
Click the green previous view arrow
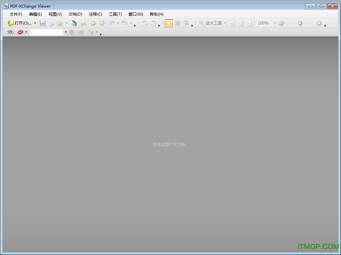pos(93,23)
